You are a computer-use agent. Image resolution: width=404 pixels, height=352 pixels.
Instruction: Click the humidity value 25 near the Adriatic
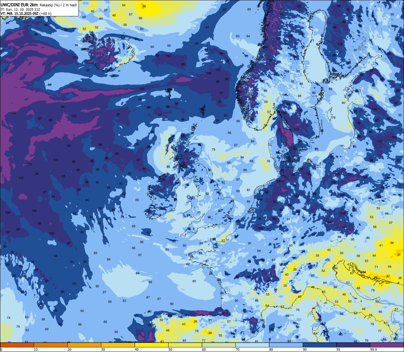pos(376,278)
